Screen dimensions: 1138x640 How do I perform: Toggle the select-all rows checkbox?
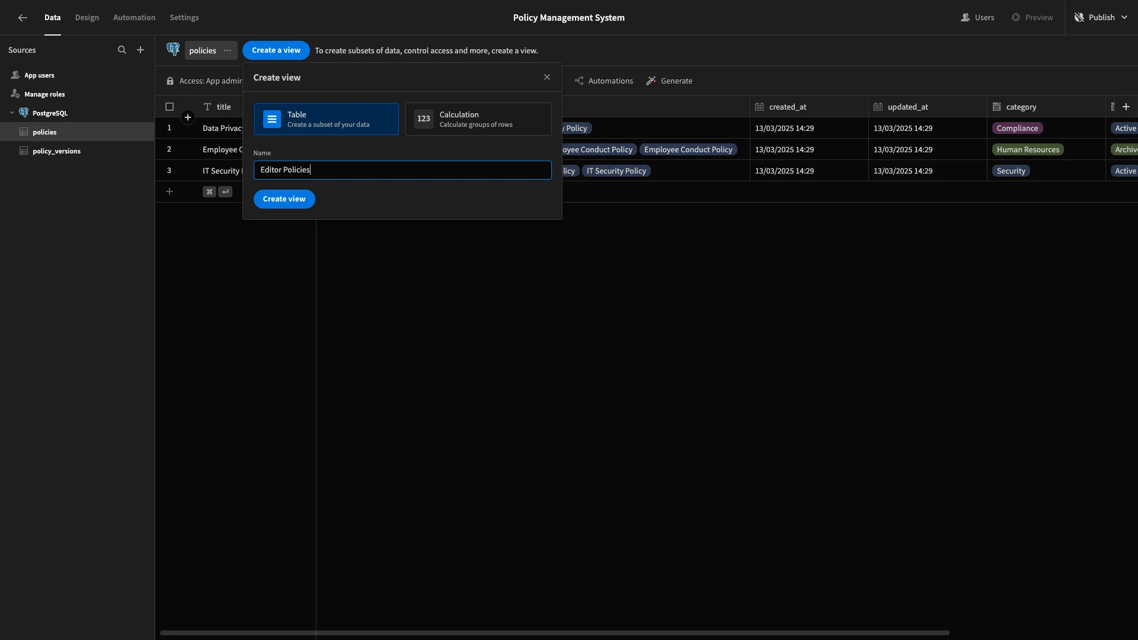[170, 107]
